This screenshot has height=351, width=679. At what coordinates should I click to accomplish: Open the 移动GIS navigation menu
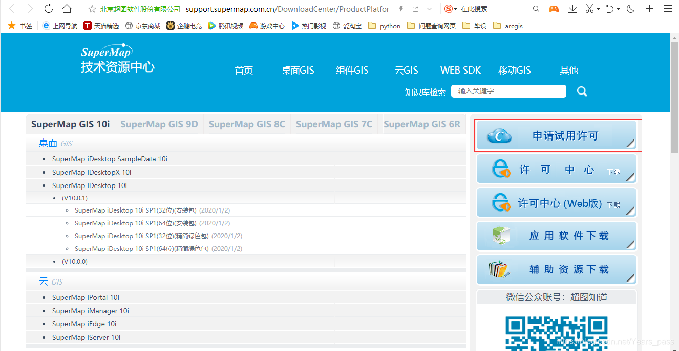[515, 71]
